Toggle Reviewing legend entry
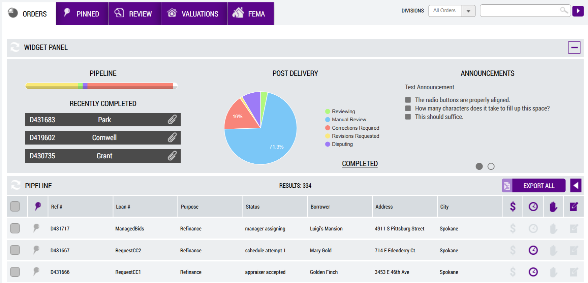This screenshot has height=283, width=588. point(340,111)
